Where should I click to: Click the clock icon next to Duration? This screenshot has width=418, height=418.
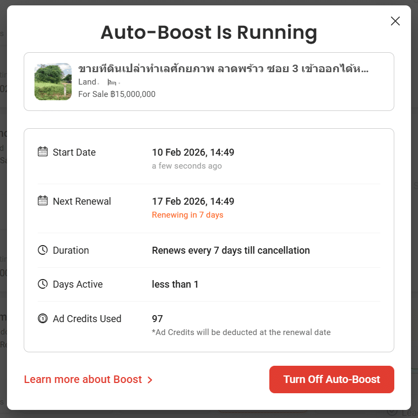pos(43,250)
